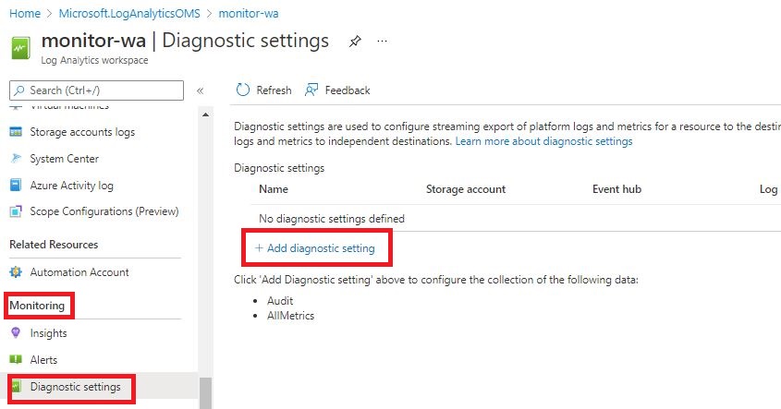
Task: Click the Feedback icon in the toolbar
Action: (311, 90)
